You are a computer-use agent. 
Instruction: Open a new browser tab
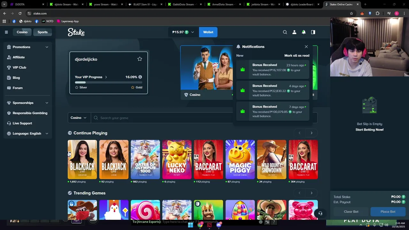click(365, 4)
